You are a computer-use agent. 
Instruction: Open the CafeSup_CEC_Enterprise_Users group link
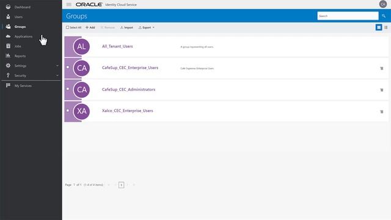[x=130, y=68]
